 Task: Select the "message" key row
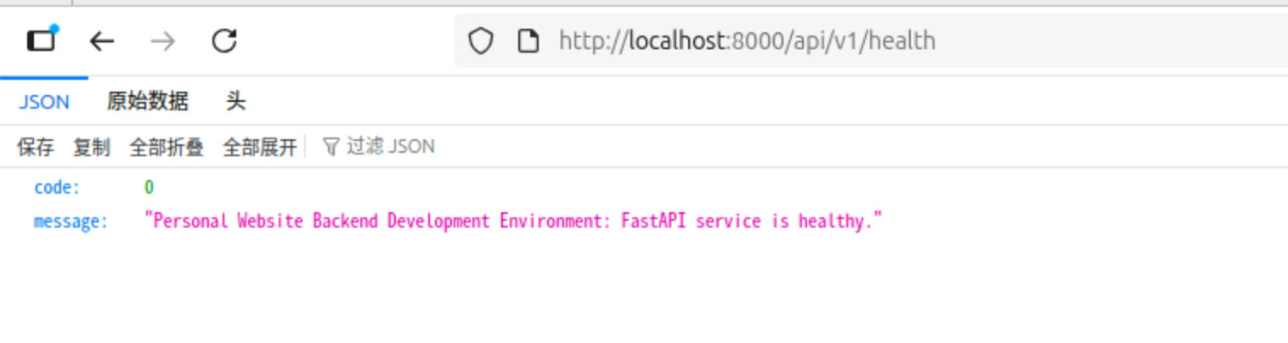(71, 222)
